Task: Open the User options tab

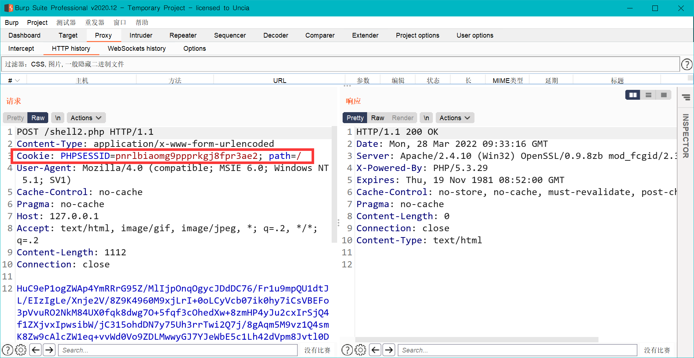Action: 475,35
